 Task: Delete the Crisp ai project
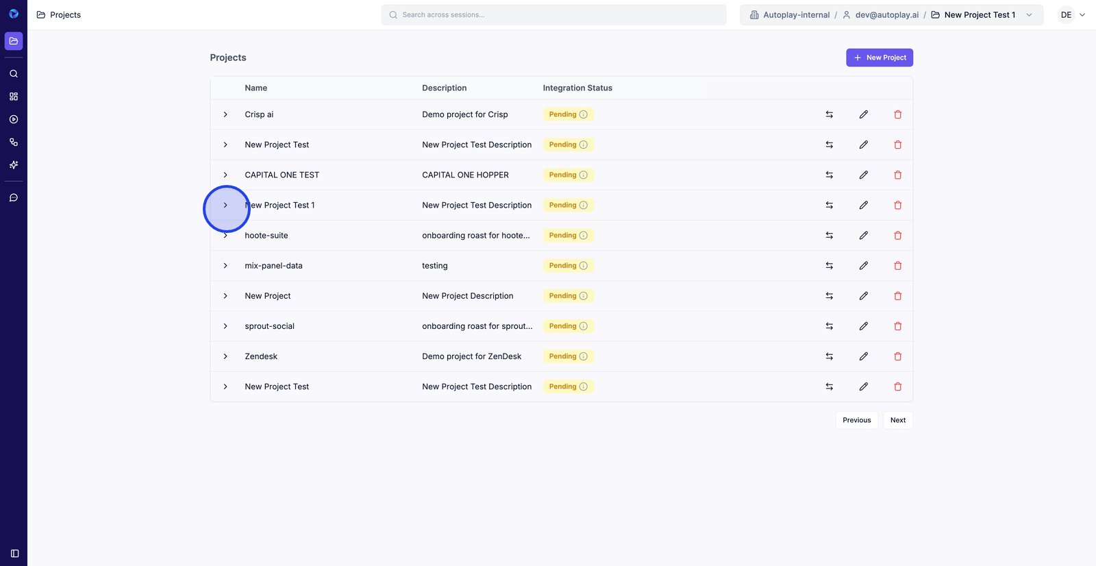[x=897, y=114]
